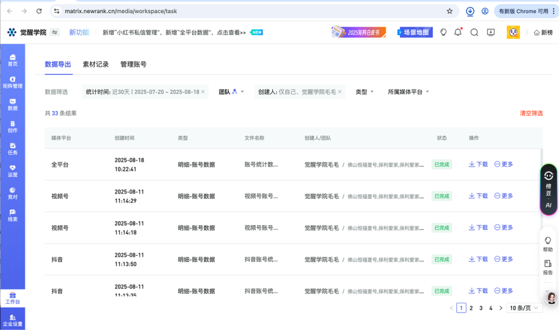This screenshot has height=330, width=559.
Task: Open 任务 in the sidebar
Action: pos(13,149)
